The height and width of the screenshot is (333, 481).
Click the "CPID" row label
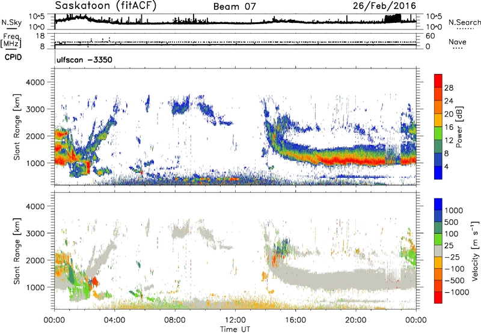13,57
